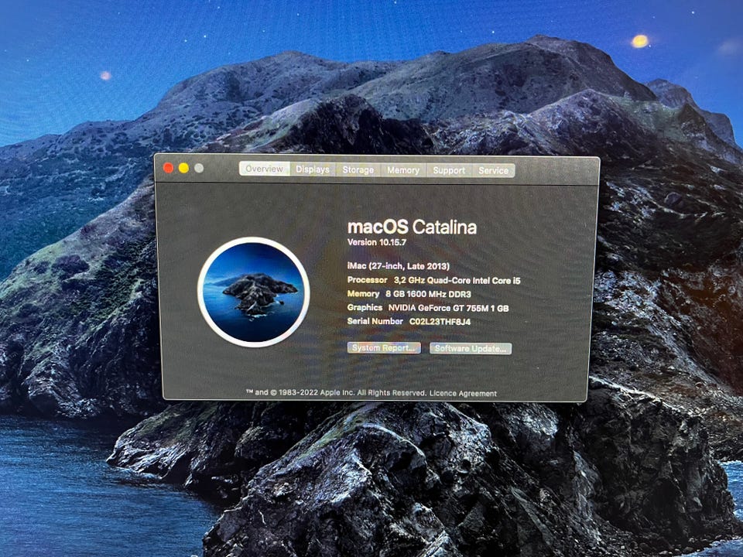Open the Service tab
The height and width of the screenshot is (557, 743).
(493, 170)
